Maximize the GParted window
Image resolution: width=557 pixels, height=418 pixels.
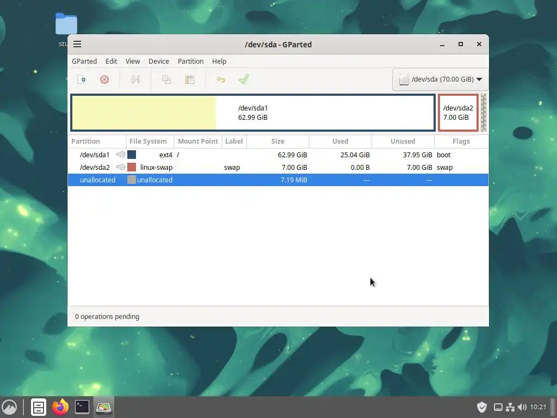click(x=461, y=44)
